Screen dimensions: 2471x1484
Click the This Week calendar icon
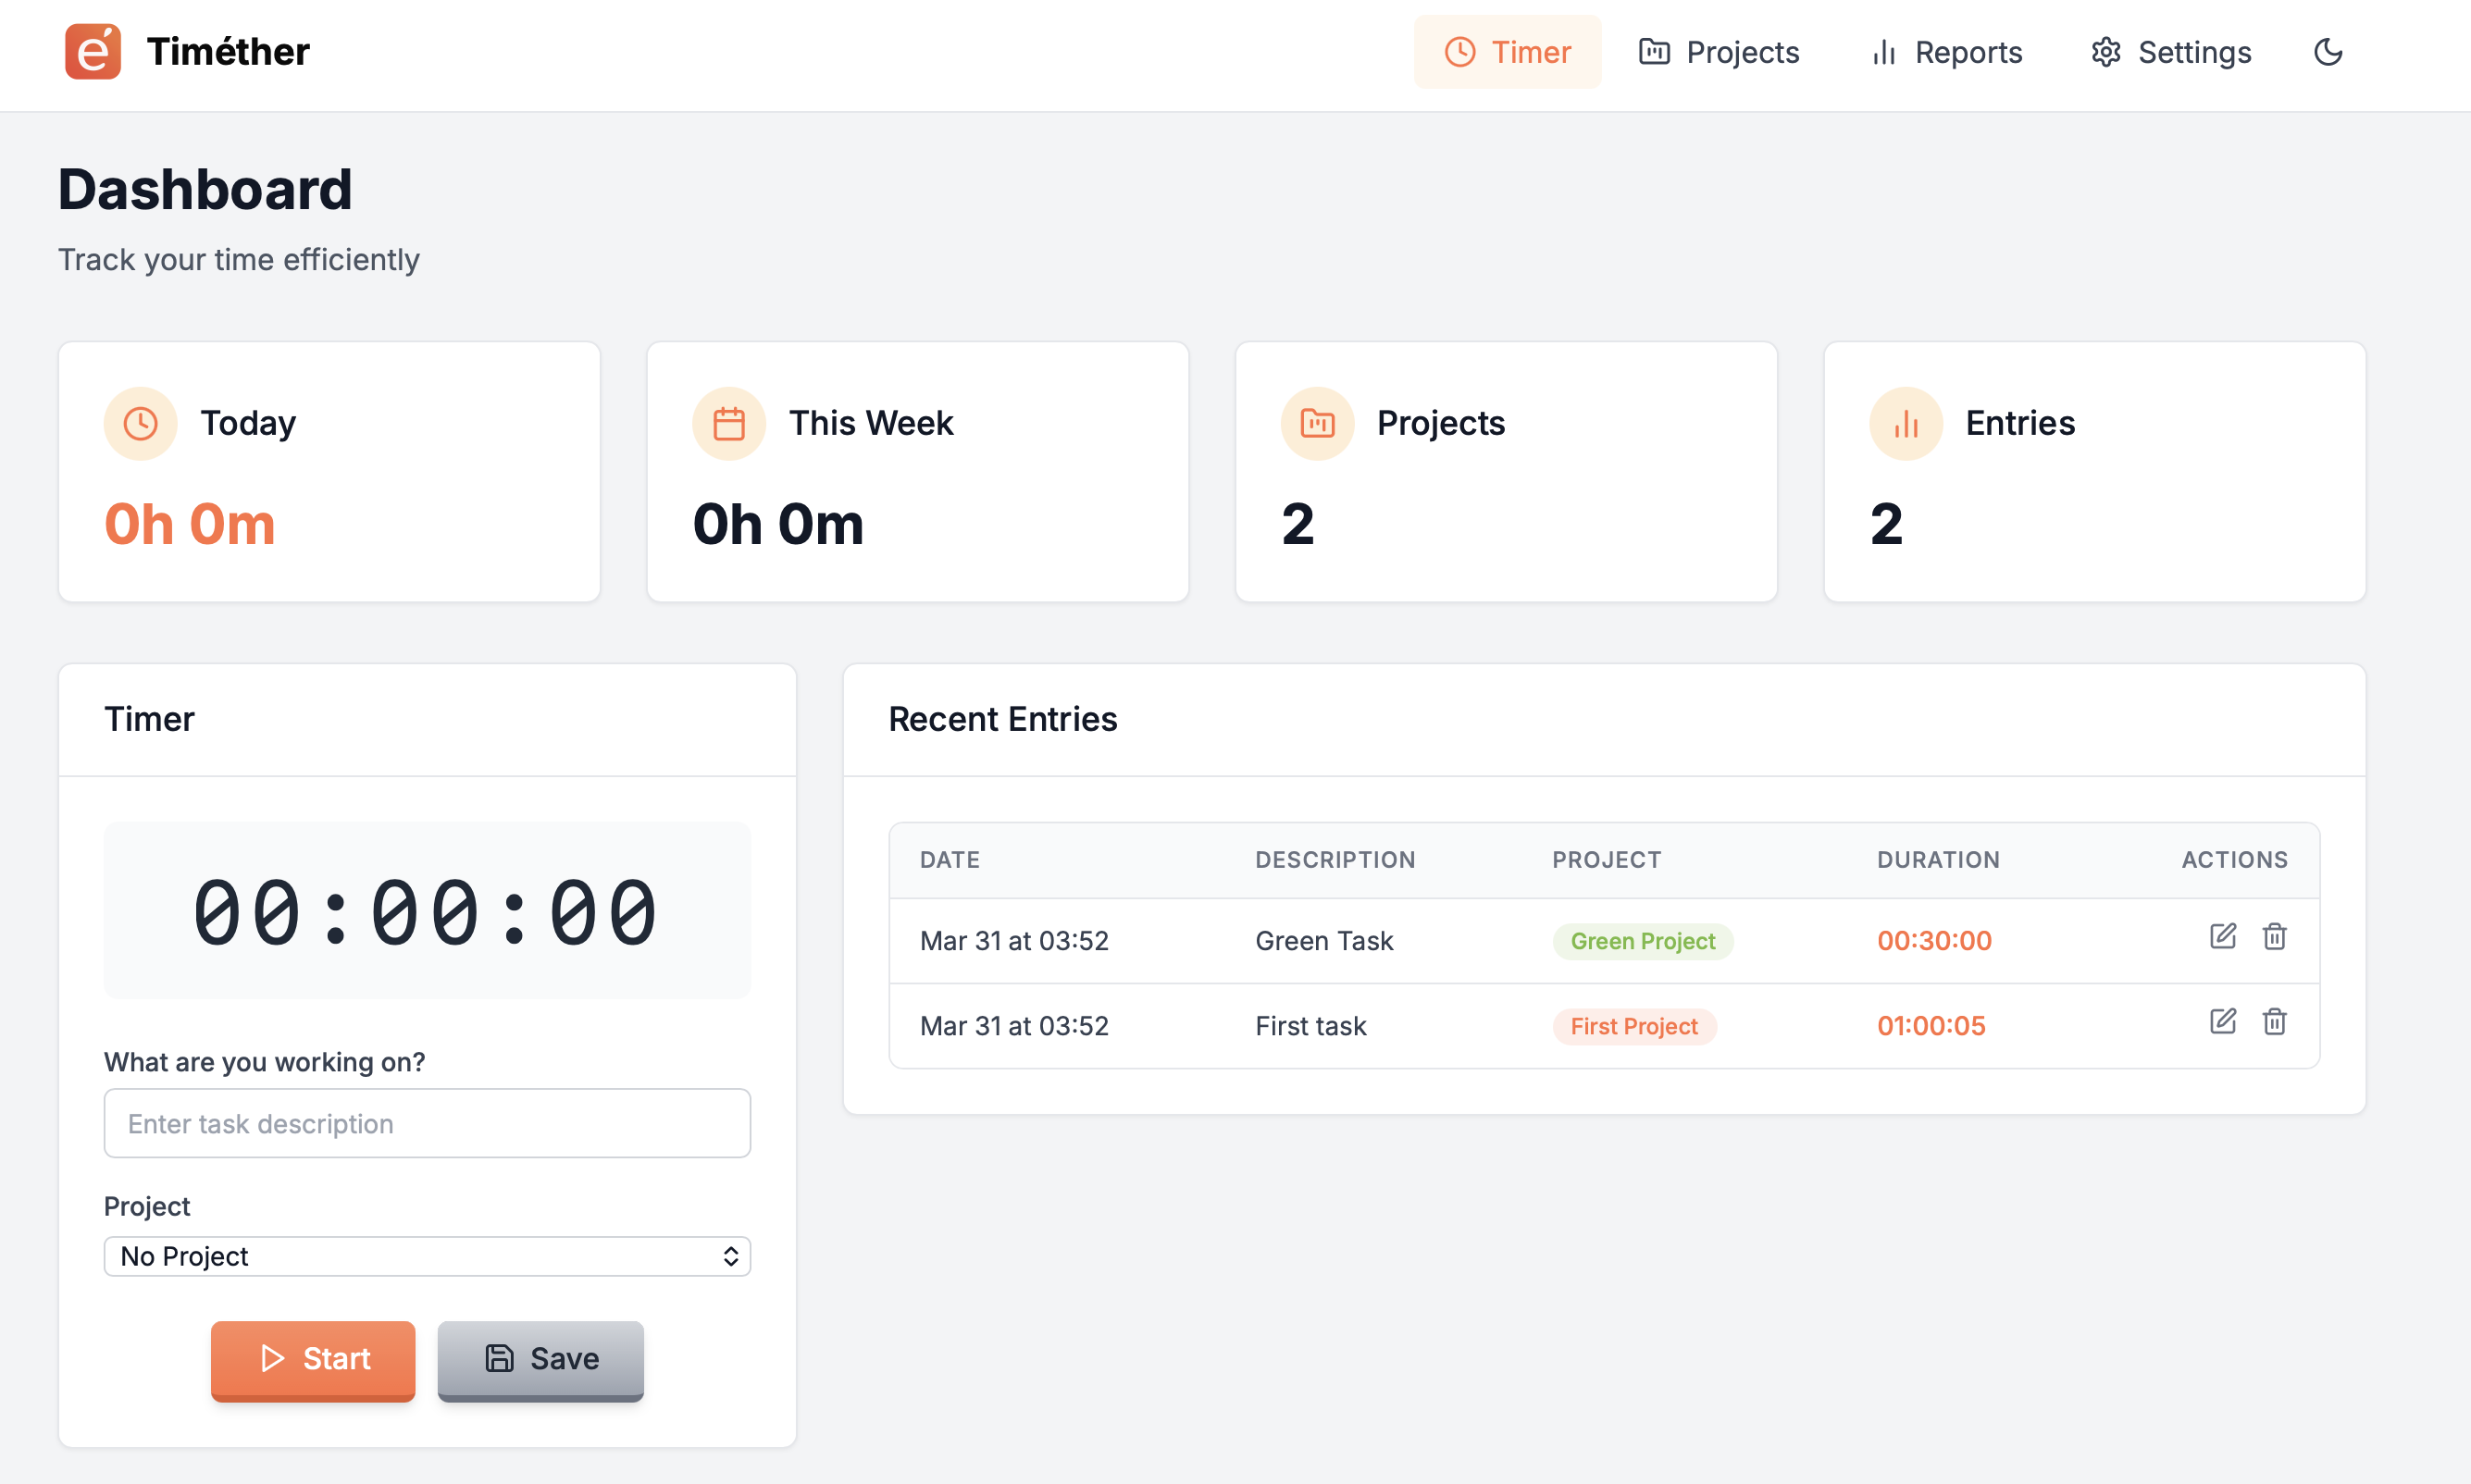[729, 424]
